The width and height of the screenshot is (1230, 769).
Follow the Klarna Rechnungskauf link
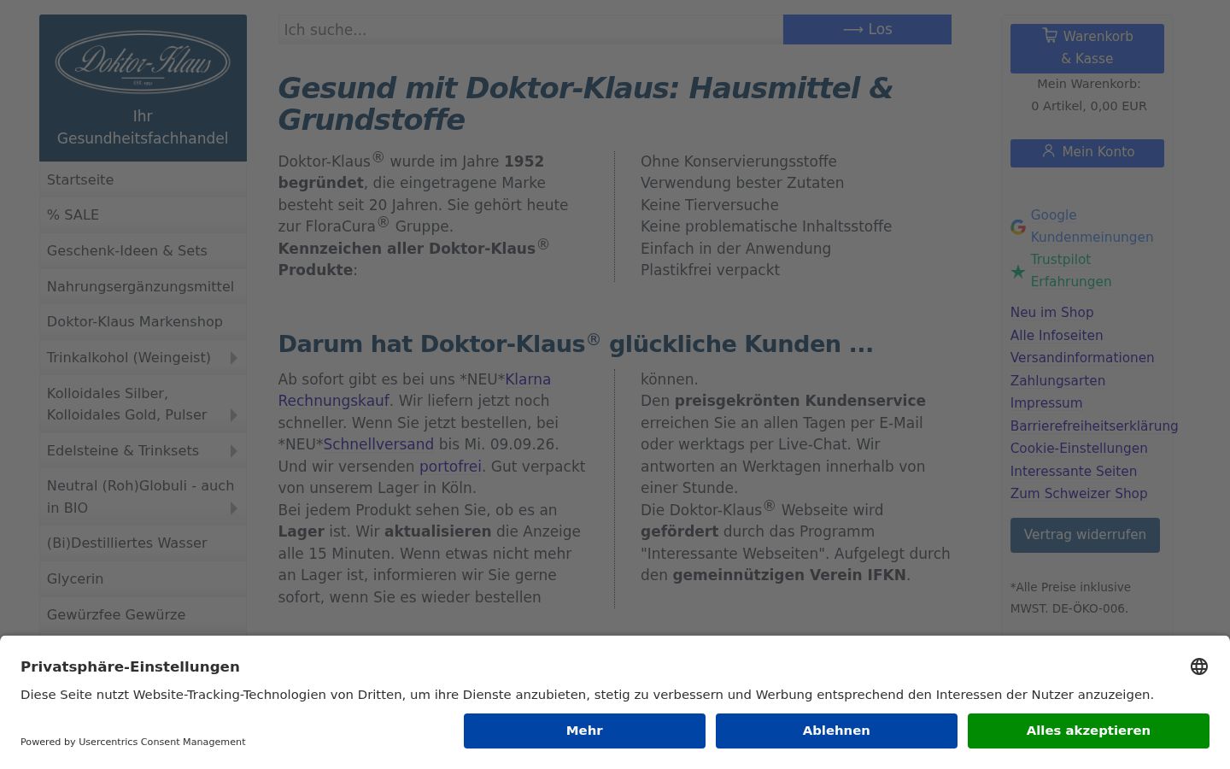point(414,390)
